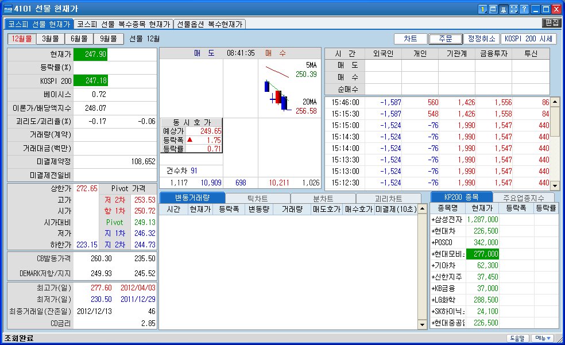Switch to 코스피 선물 복수종목 현재가 tab
The width and height of the screenshot is (565, 345).
[x=123, y=24]
